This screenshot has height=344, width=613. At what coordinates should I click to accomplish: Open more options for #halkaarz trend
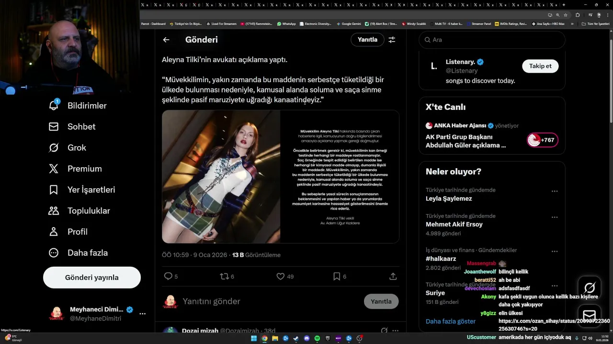(x=554, y=251)
